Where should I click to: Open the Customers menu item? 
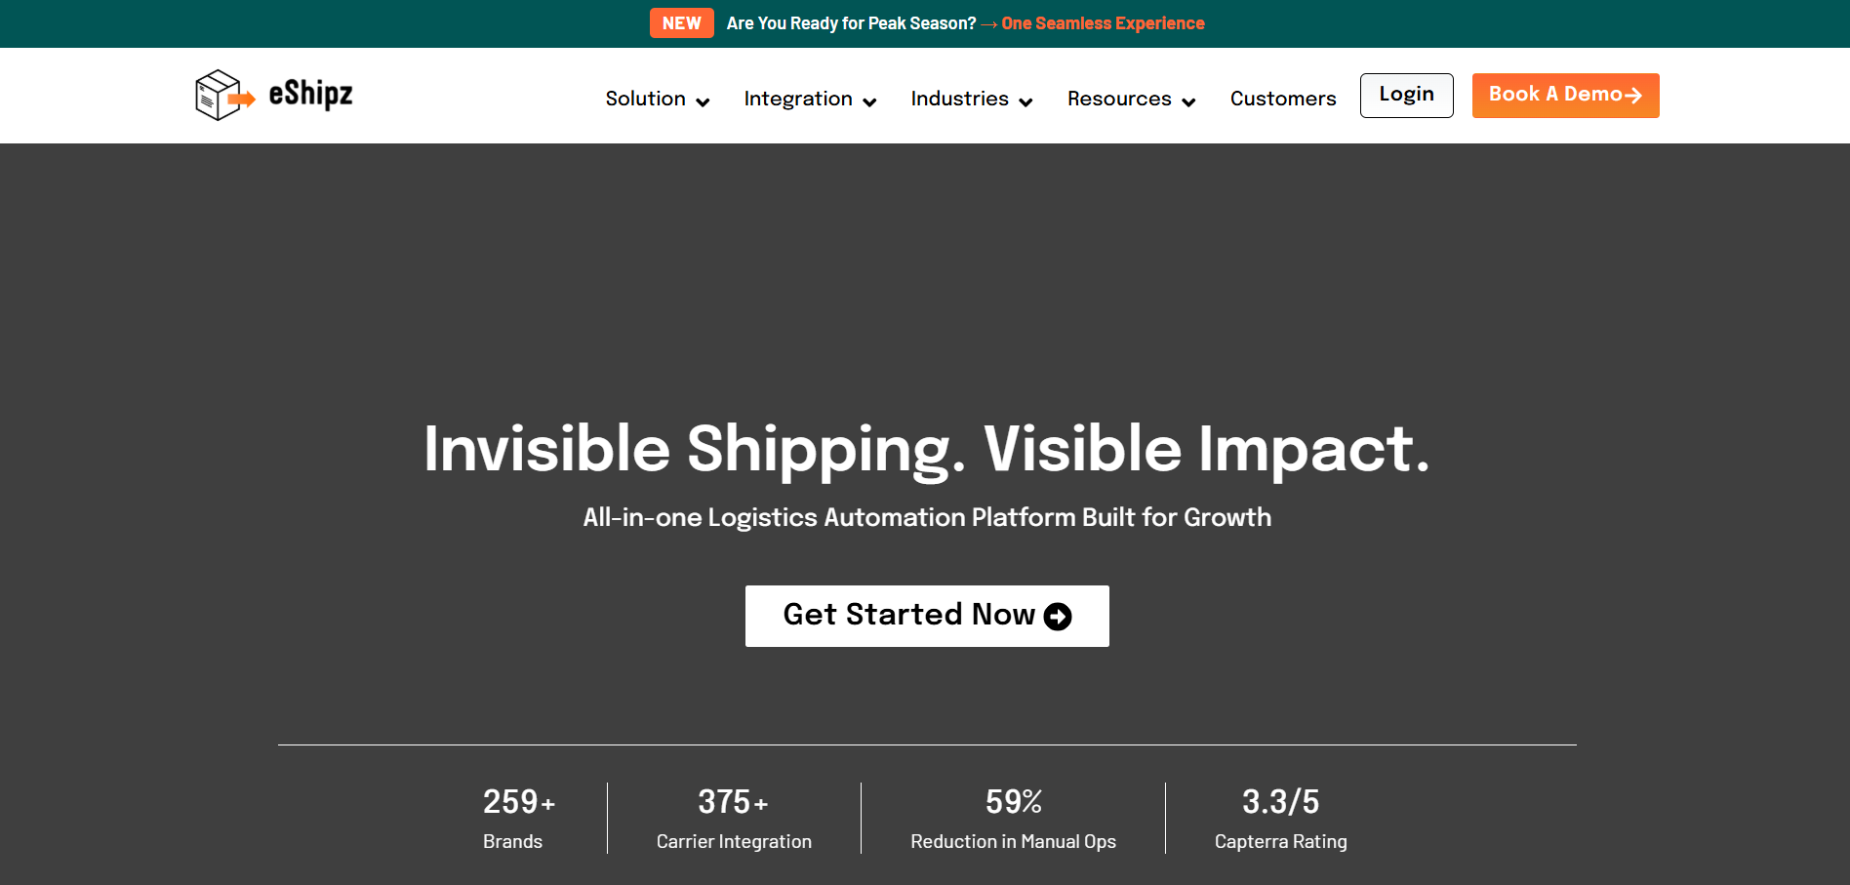1283,99
